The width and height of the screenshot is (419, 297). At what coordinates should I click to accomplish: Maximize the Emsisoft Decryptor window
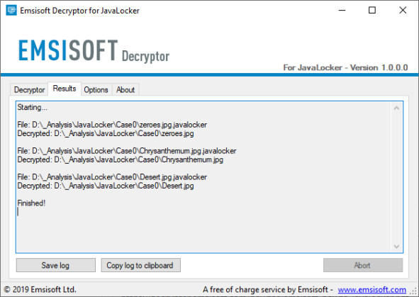pos(372,11)
